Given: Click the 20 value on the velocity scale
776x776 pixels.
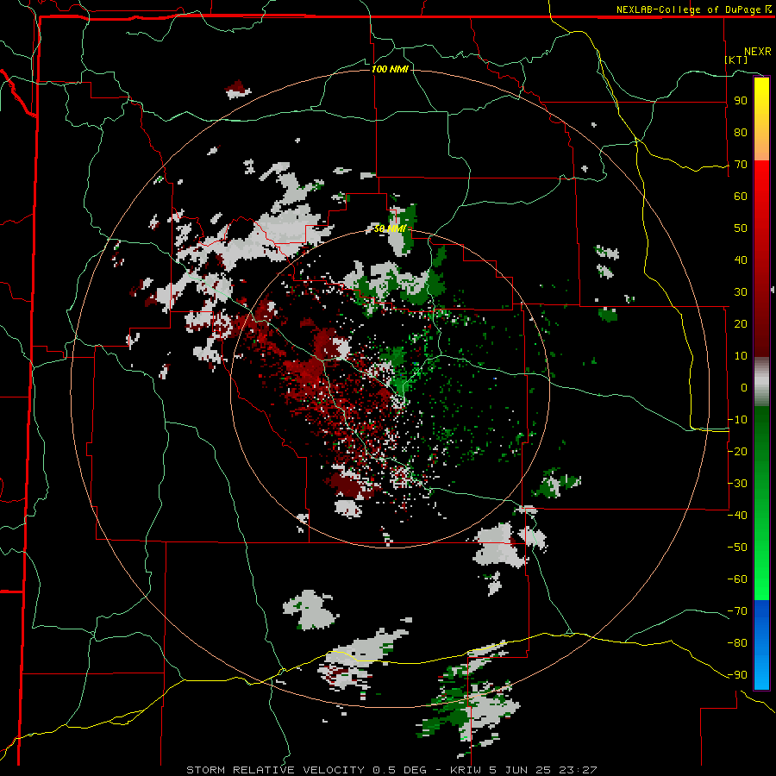Looking at the screenshot, I should click(x=741, y=324).
